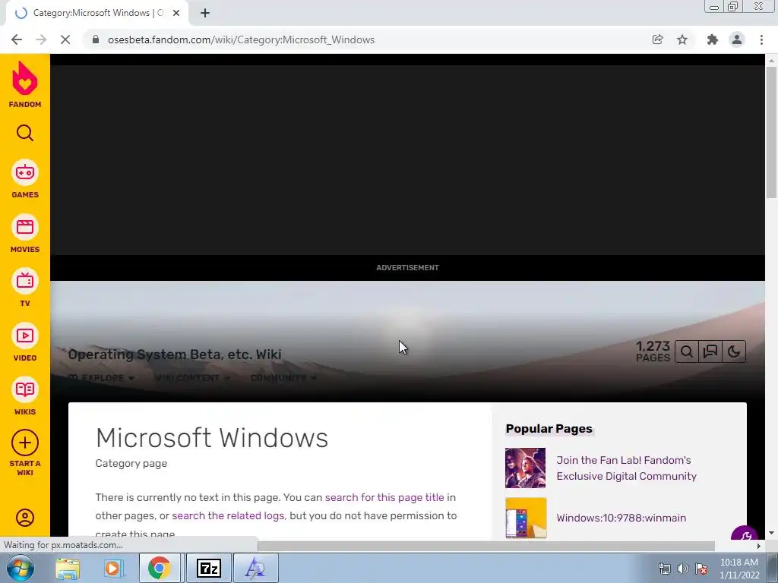Screen dimensions: 778x583
Task: Expand the Explore dropdown menu
Action: point(102,378)
